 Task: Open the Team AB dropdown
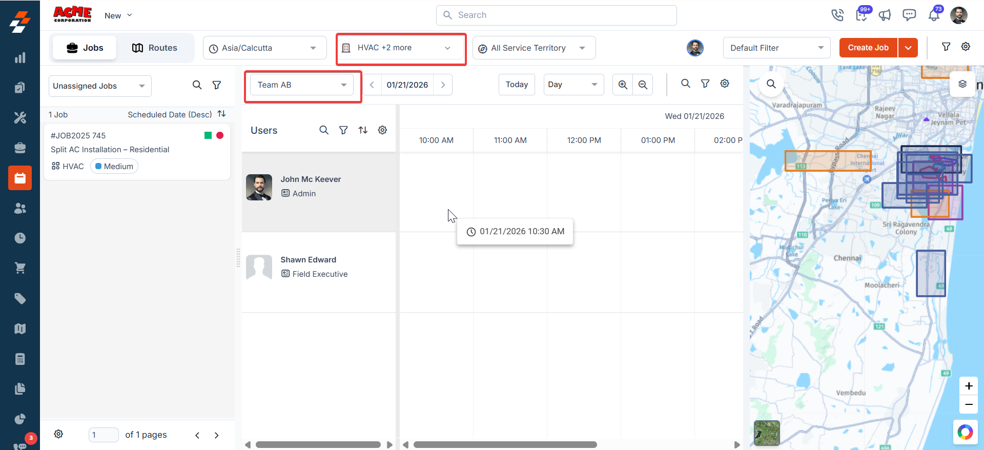click(x=302, y=85)
